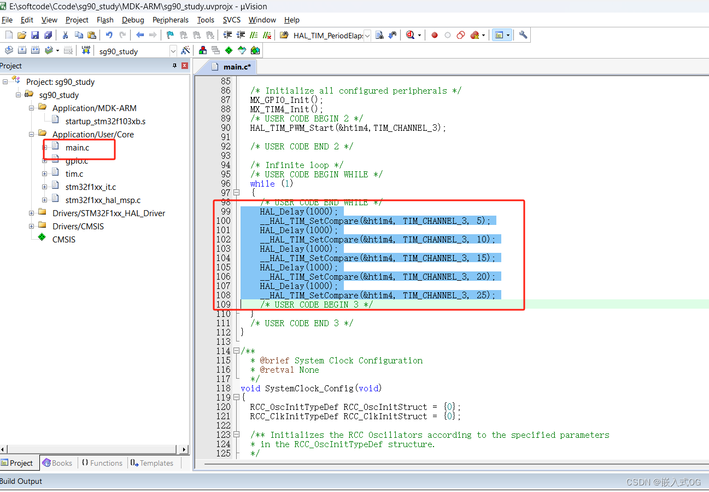Disable all breakpoints with the double-circle icon

point(461,35)
